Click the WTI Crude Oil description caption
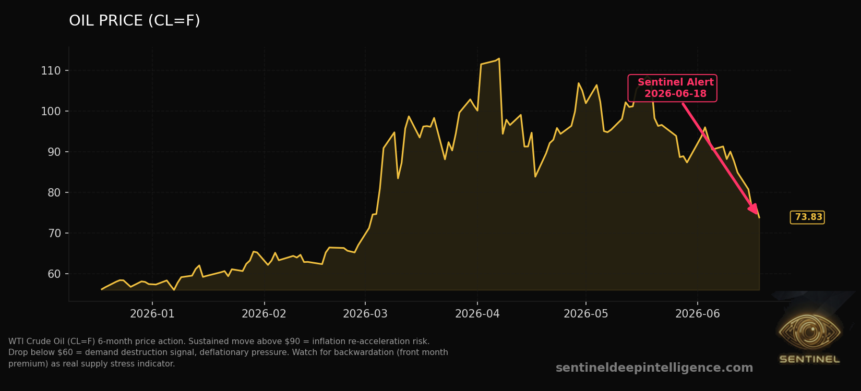The image size is (861, 391). click(x=228, y=352)
